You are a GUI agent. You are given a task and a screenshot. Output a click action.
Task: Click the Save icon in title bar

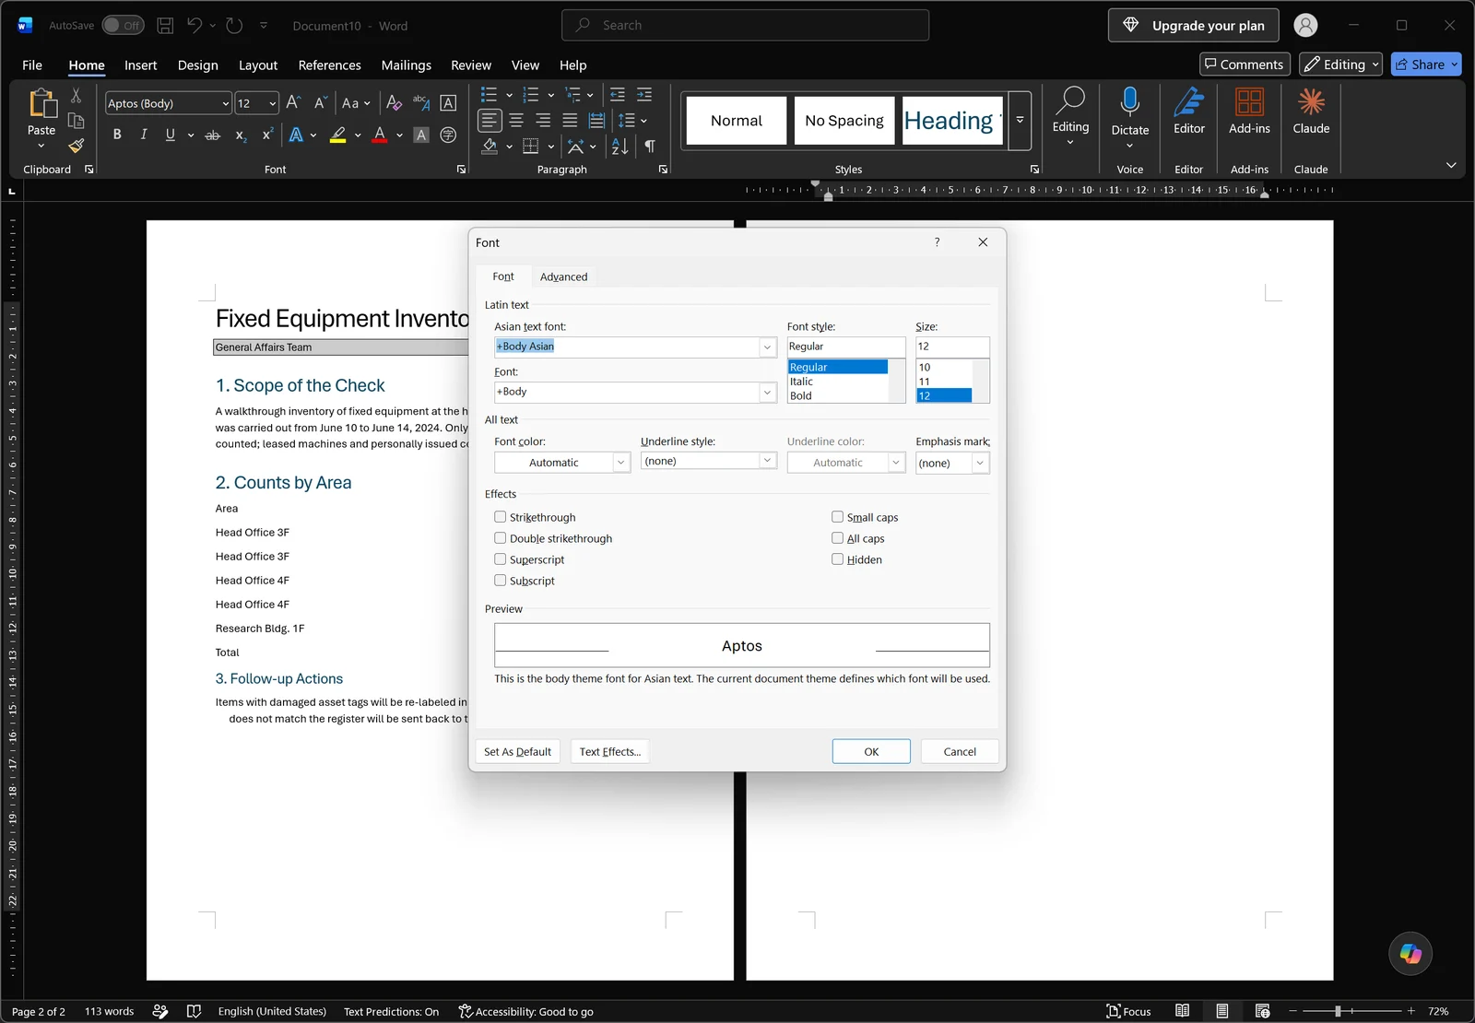click(165, 26)
